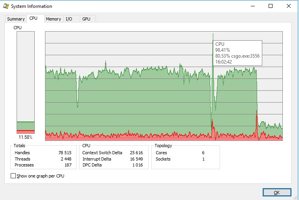
Task: Click the Threads count value
Action: [66, 159]
